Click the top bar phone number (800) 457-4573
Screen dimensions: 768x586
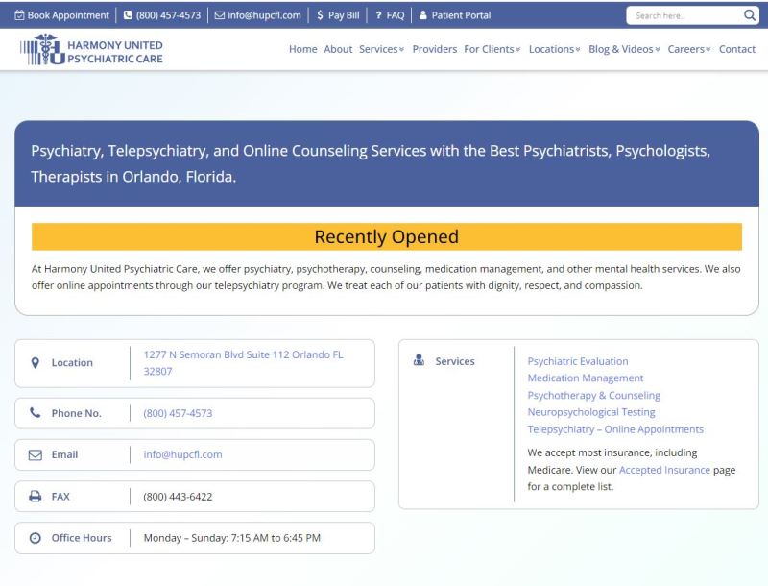pos(169,15)
